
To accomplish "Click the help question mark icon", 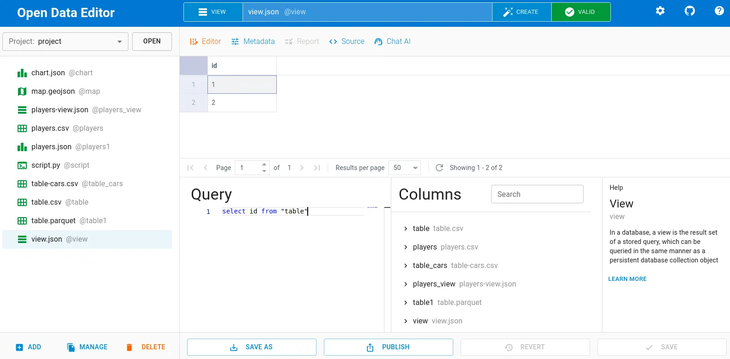I will (x=719, y=11).
